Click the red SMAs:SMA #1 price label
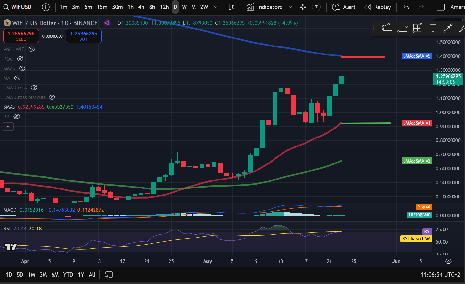 (x=417, y=123)
